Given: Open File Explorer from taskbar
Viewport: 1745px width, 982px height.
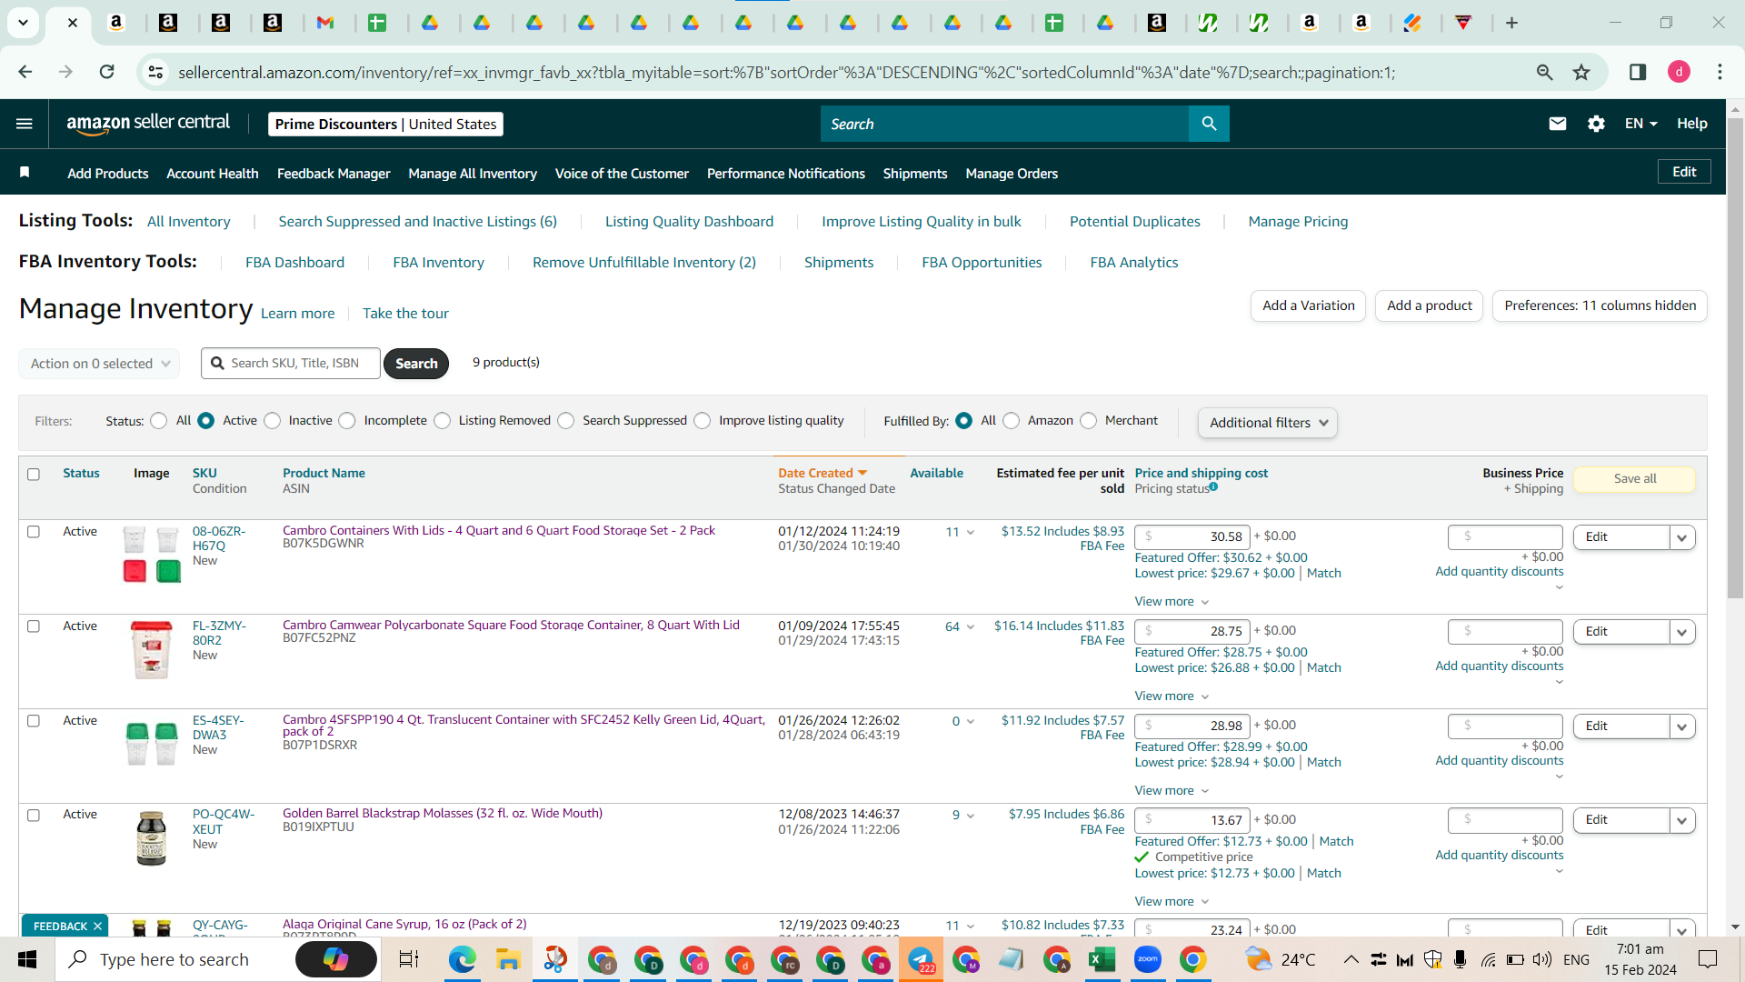Looking at the screenshot, I should pos(507,959).
